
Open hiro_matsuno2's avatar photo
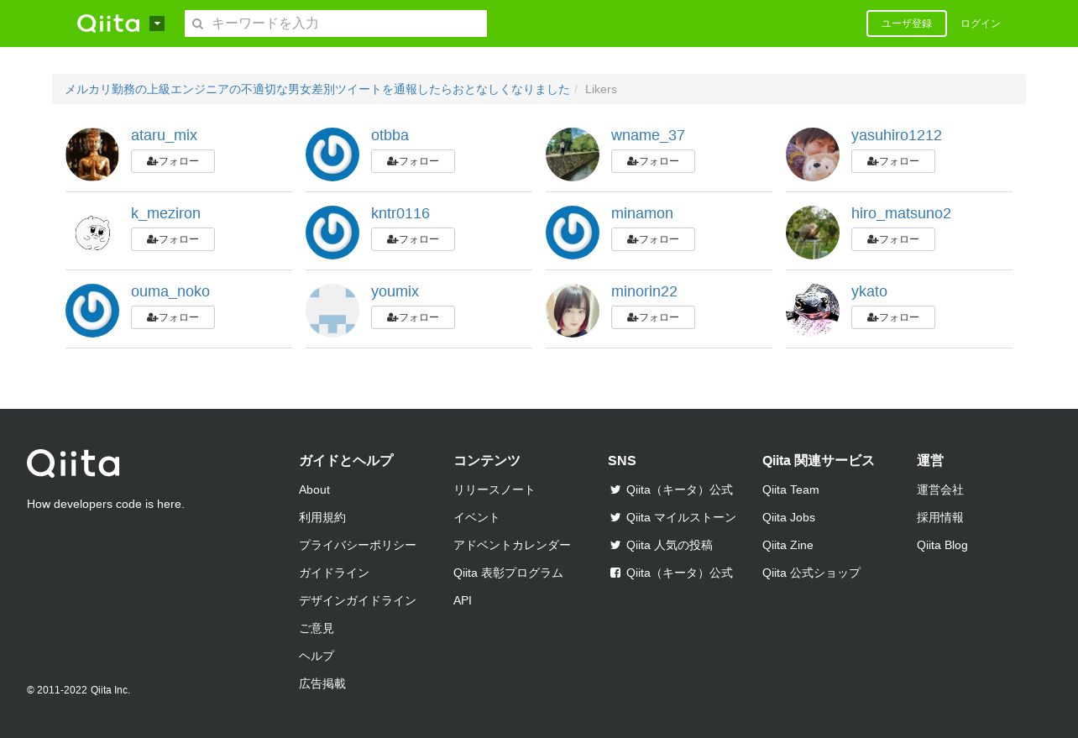813,233
